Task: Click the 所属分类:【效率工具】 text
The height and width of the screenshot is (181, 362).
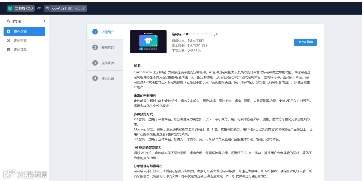Action: point(188,41)
